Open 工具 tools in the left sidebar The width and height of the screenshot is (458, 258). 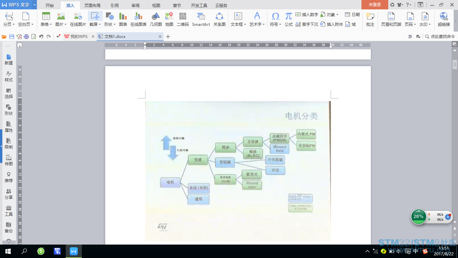9,211
